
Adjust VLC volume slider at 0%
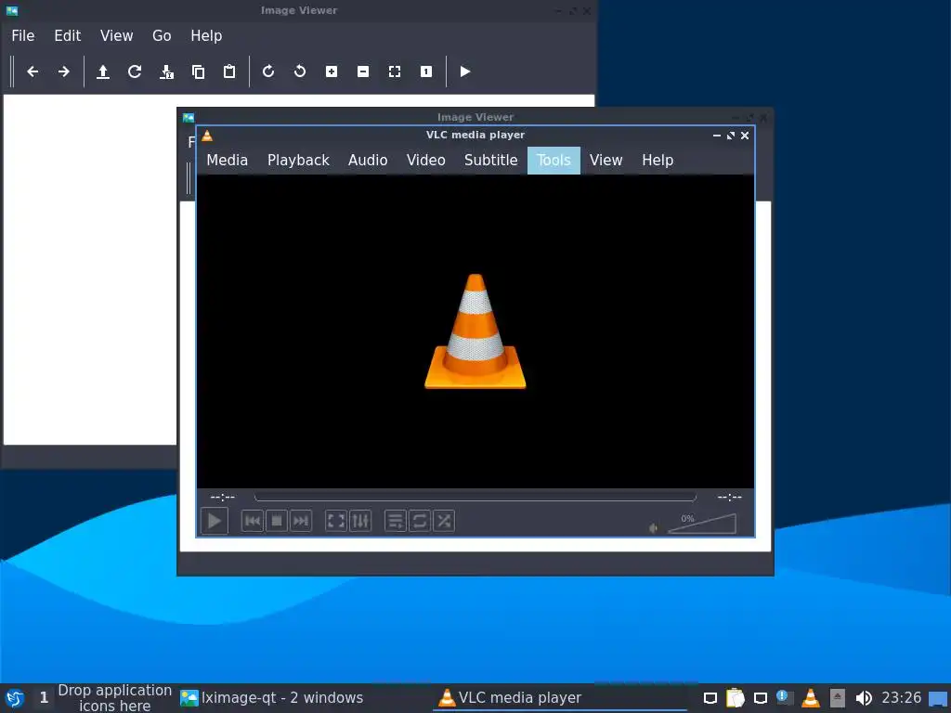click(702, 524)
